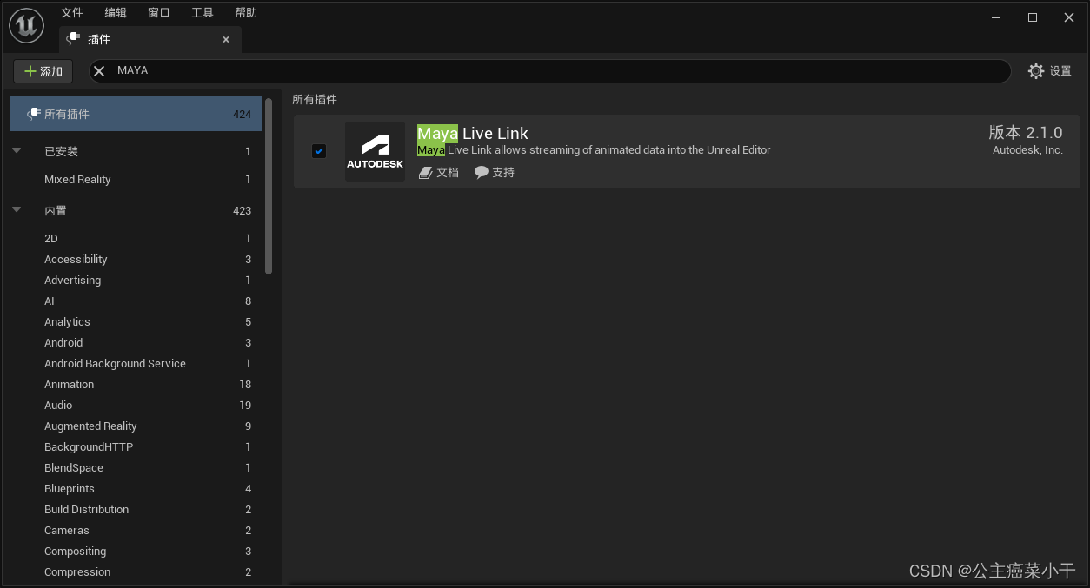Focus the MAYA search field
This screenshot has width=1090, height=588.
pos(550,71)
